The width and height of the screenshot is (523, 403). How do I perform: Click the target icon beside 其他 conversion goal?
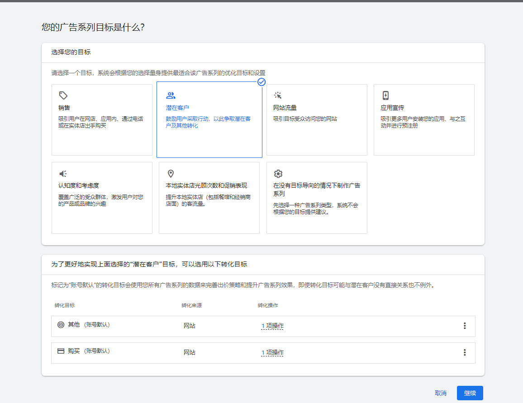pos(61,325)
